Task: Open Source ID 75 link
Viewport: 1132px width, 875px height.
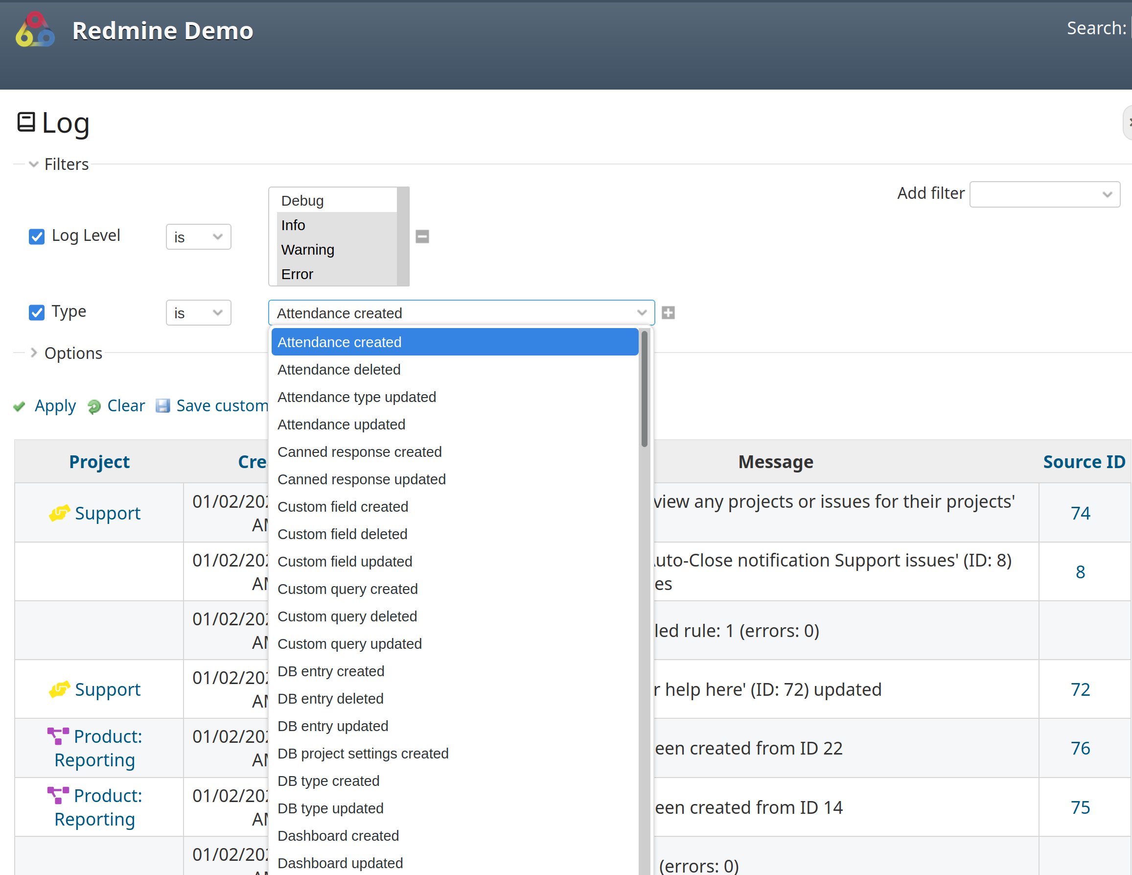Action: [1080, 807]
